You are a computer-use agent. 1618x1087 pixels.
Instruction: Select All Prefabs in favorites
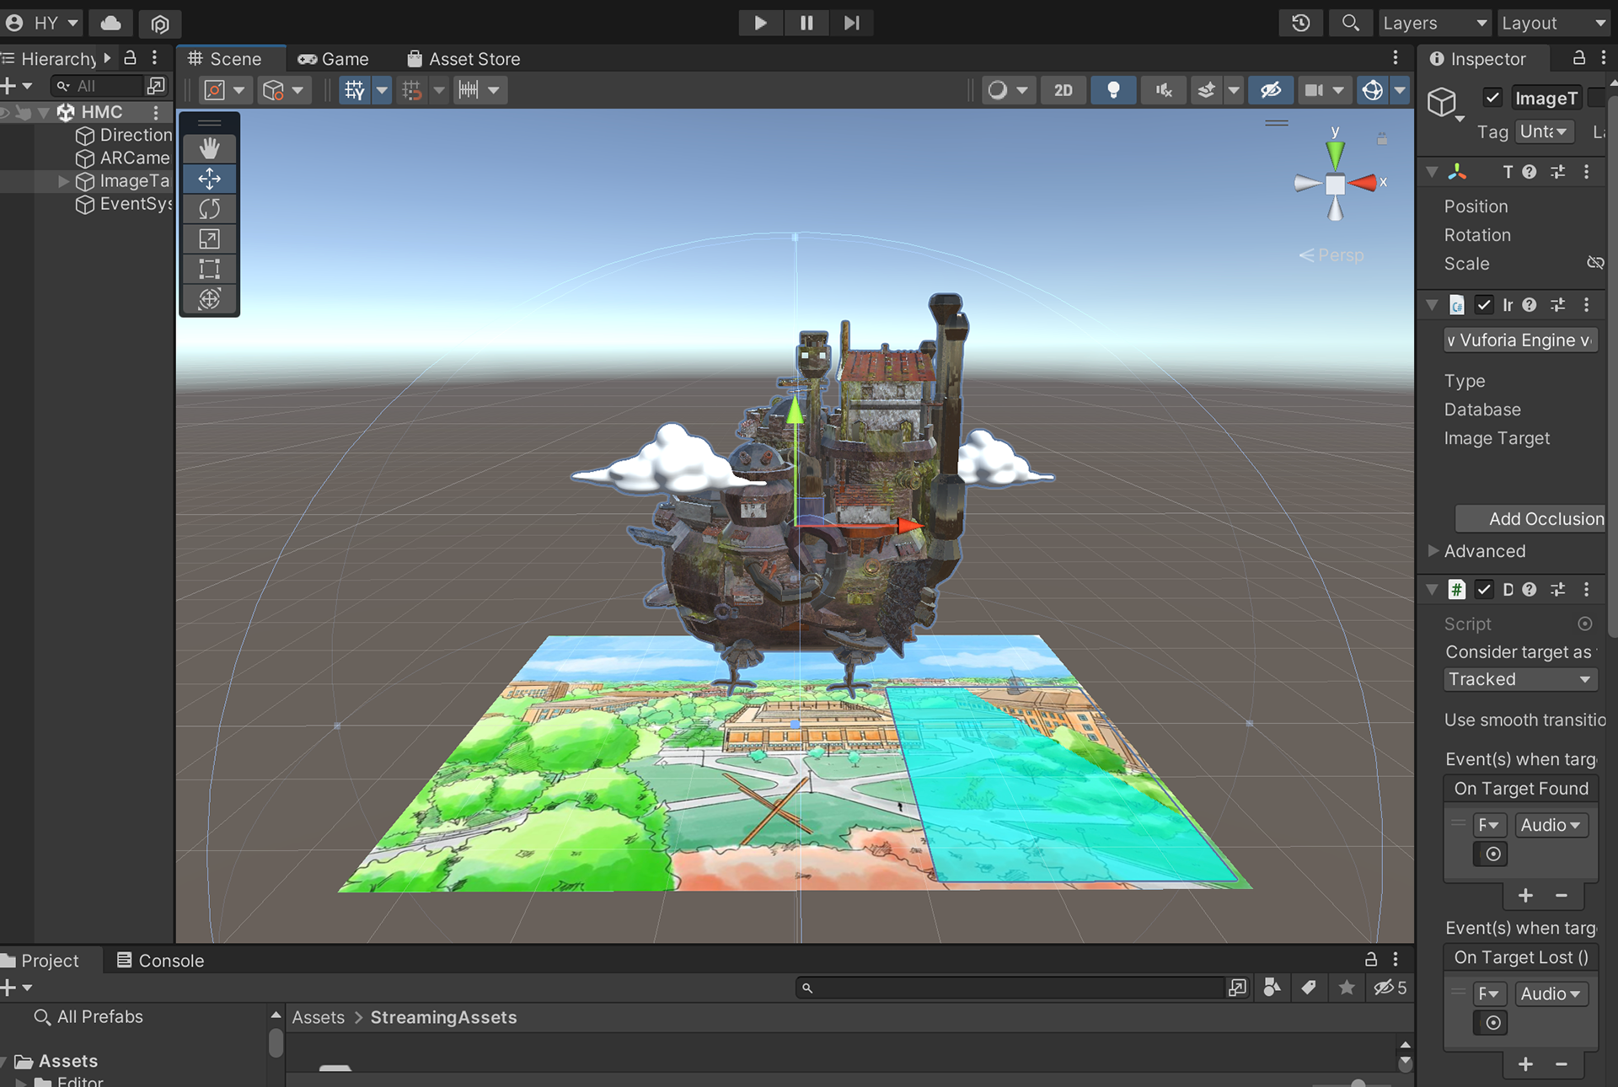pos(88,1017)
